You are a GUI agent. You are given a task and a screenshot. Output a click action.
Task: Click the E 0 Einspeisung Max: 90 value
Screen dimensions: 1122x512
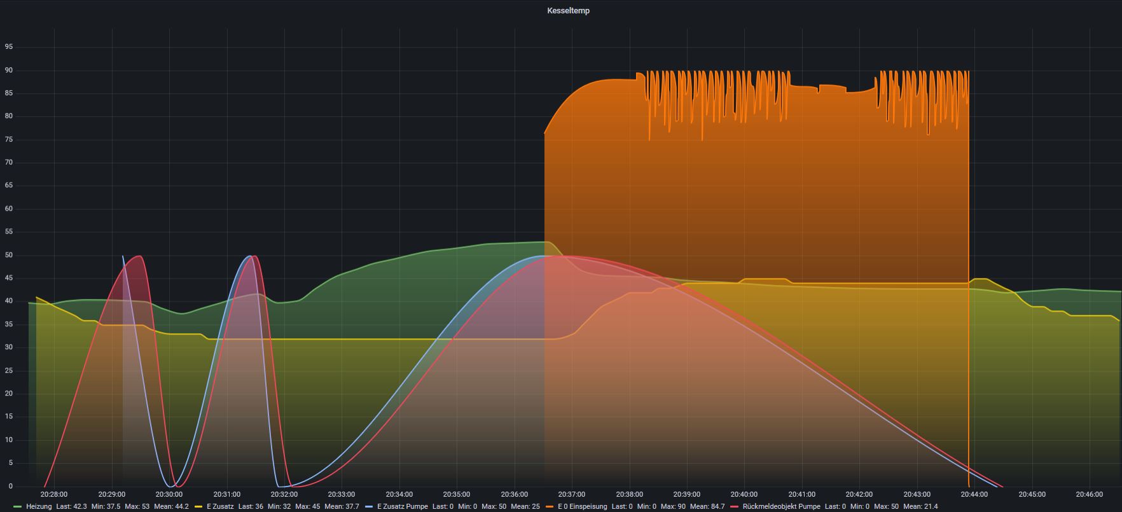coord(672,507)
